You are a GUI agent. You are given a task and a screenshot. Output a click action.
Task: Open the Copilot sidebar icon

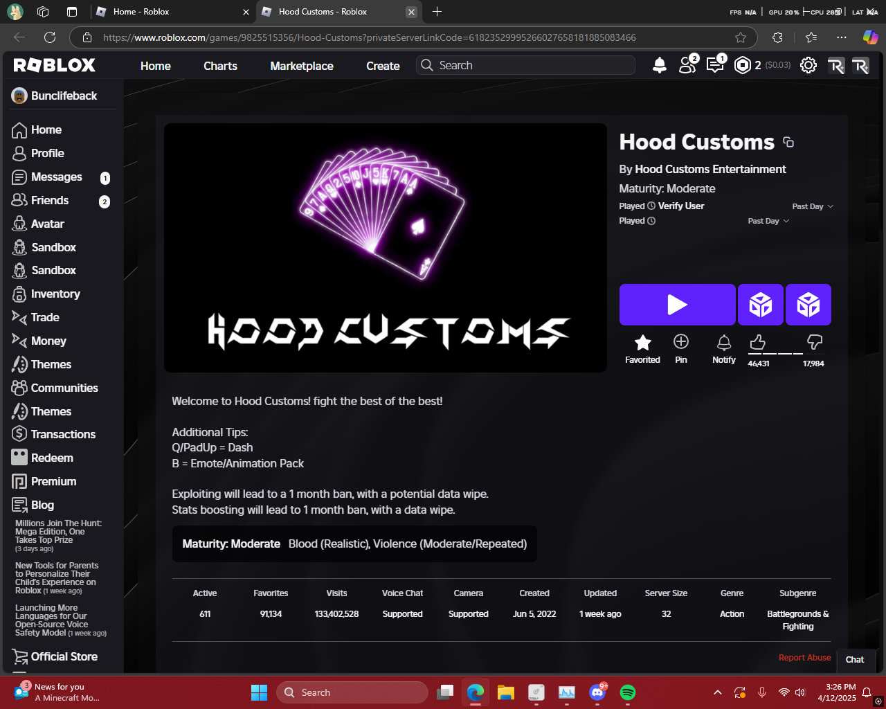pyautogui.click(x=870, y=37)
